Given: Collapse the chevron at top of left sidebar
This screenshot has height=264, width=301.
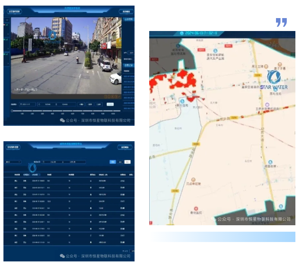Looking at the screenshot, I should 7,20.
